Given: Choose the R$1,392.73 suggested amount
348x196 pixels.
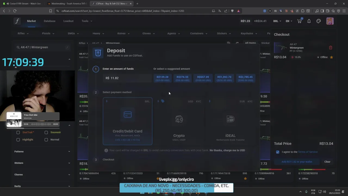Looking at the screenshot, I should coord(224,78).
